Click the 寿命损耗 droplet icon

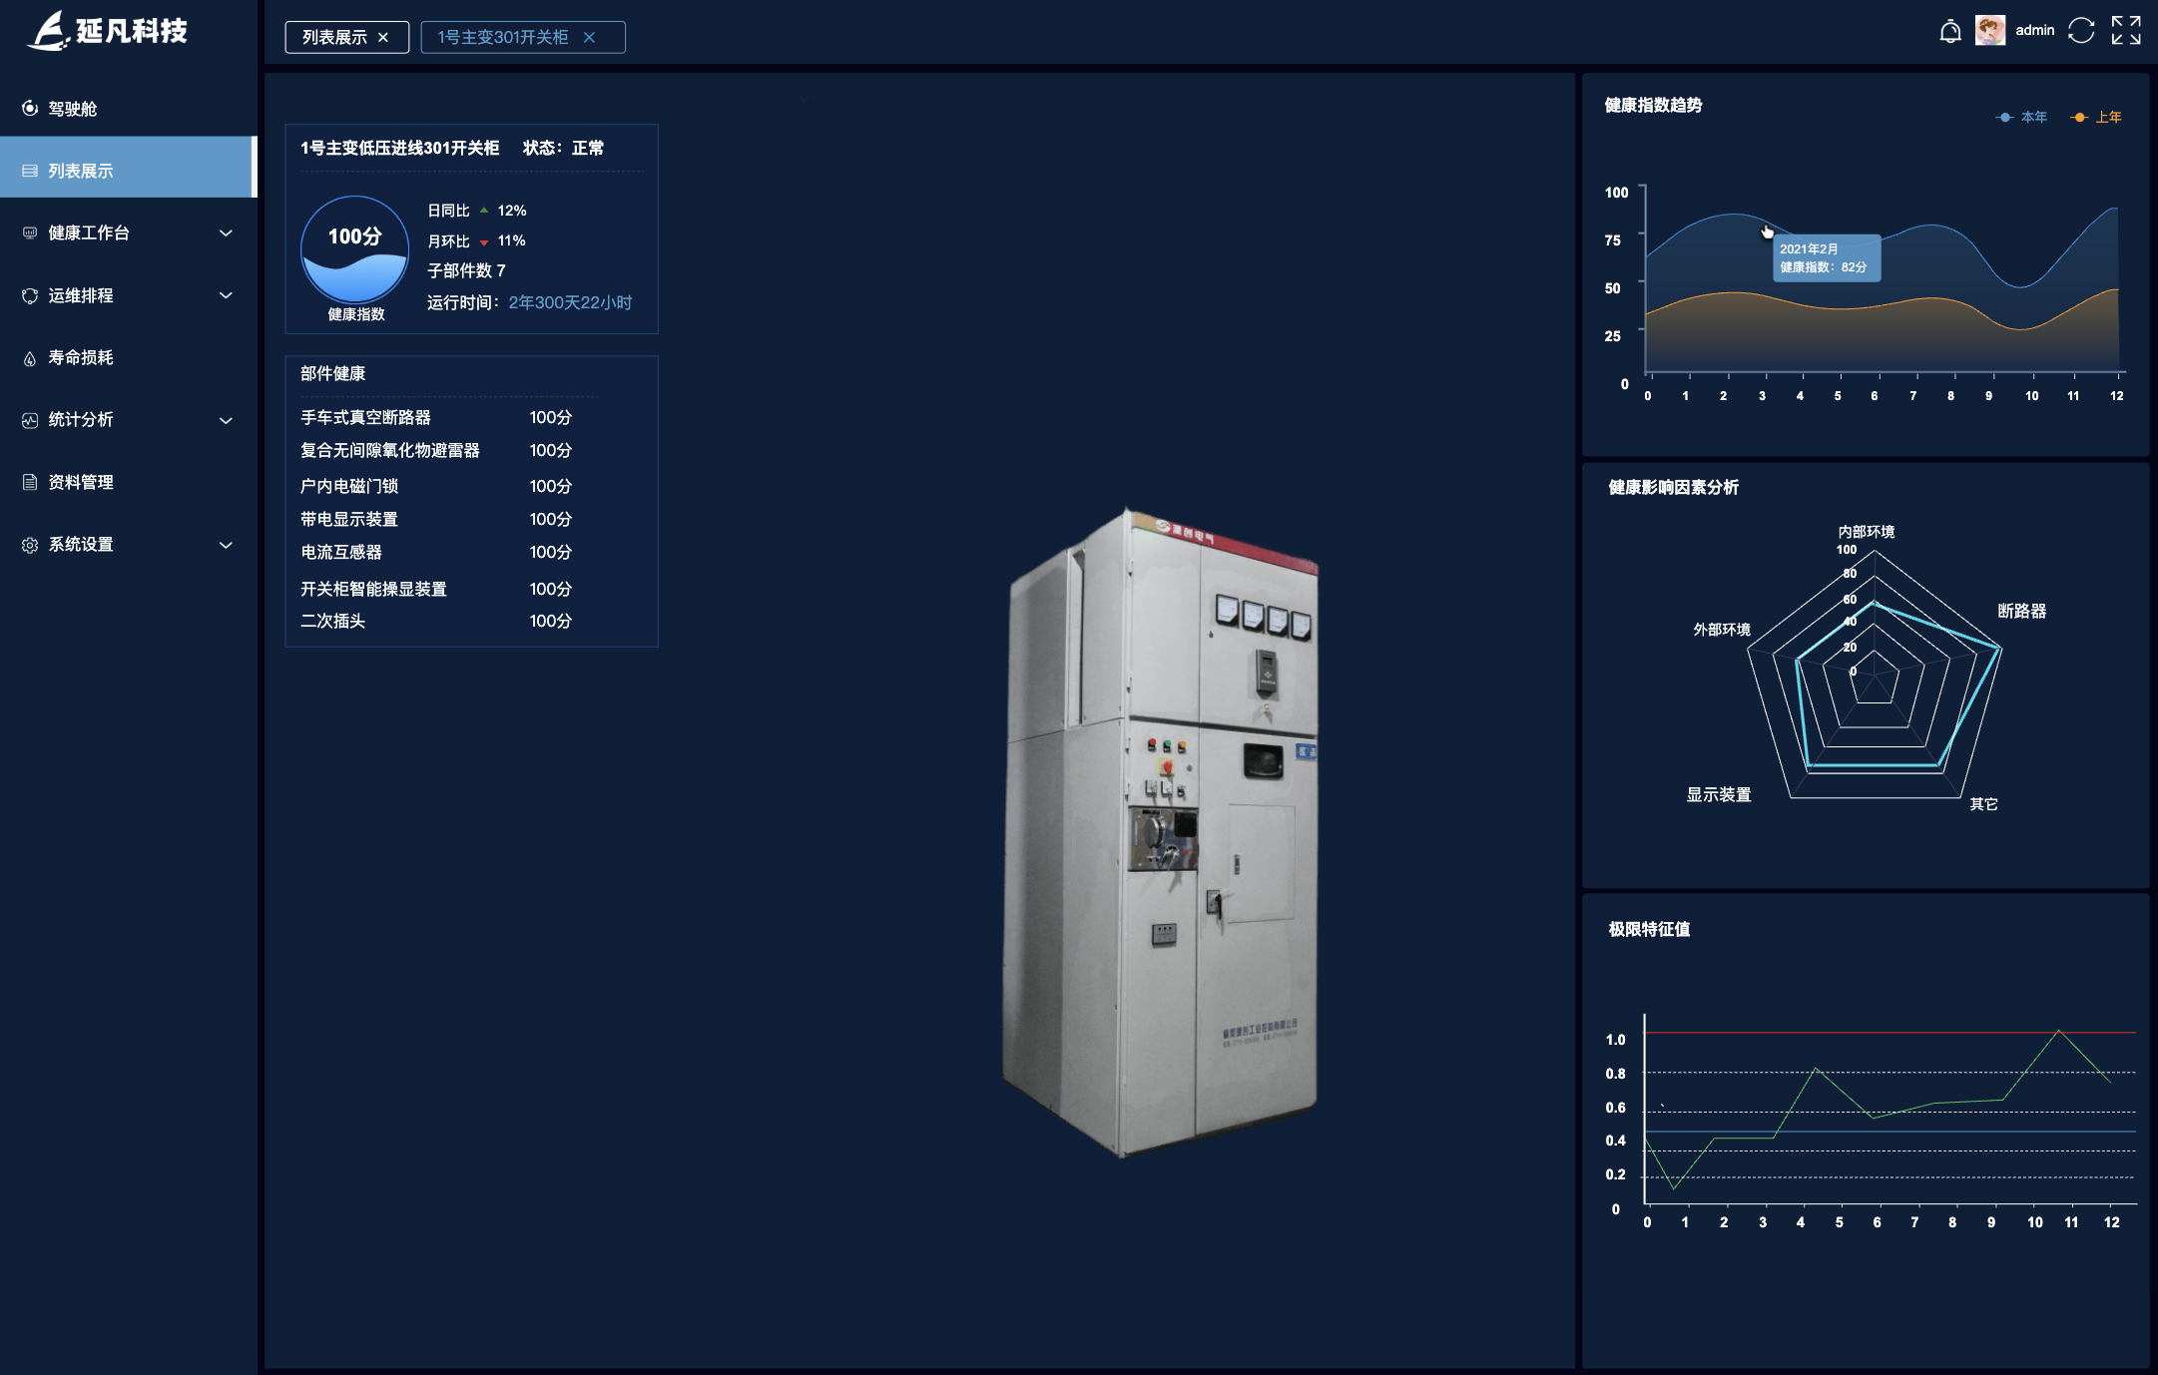[30, 358]
